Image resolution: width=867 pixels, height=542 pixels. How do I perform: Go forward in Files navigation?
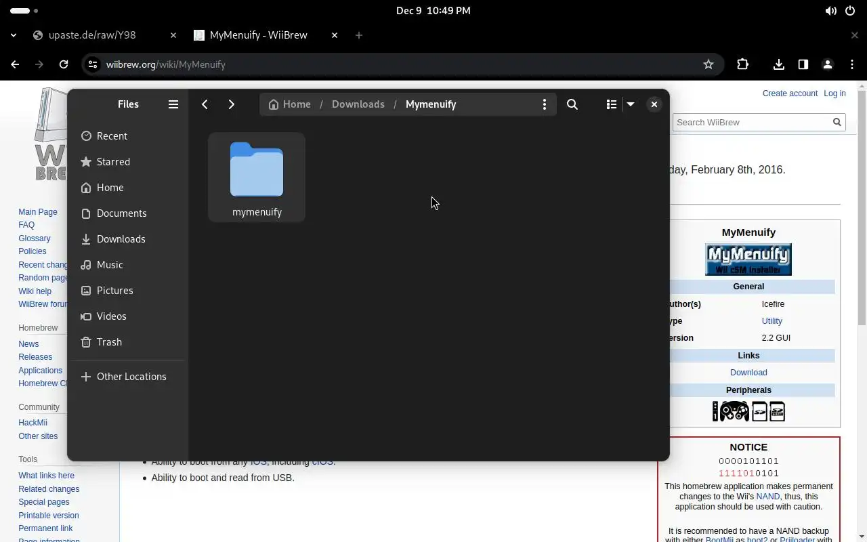click(x=232, y=104)
